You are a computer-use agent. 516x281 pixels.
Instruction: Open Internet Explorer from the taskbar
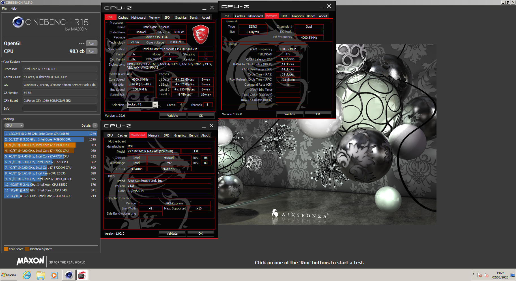click(x=27, y=275)
